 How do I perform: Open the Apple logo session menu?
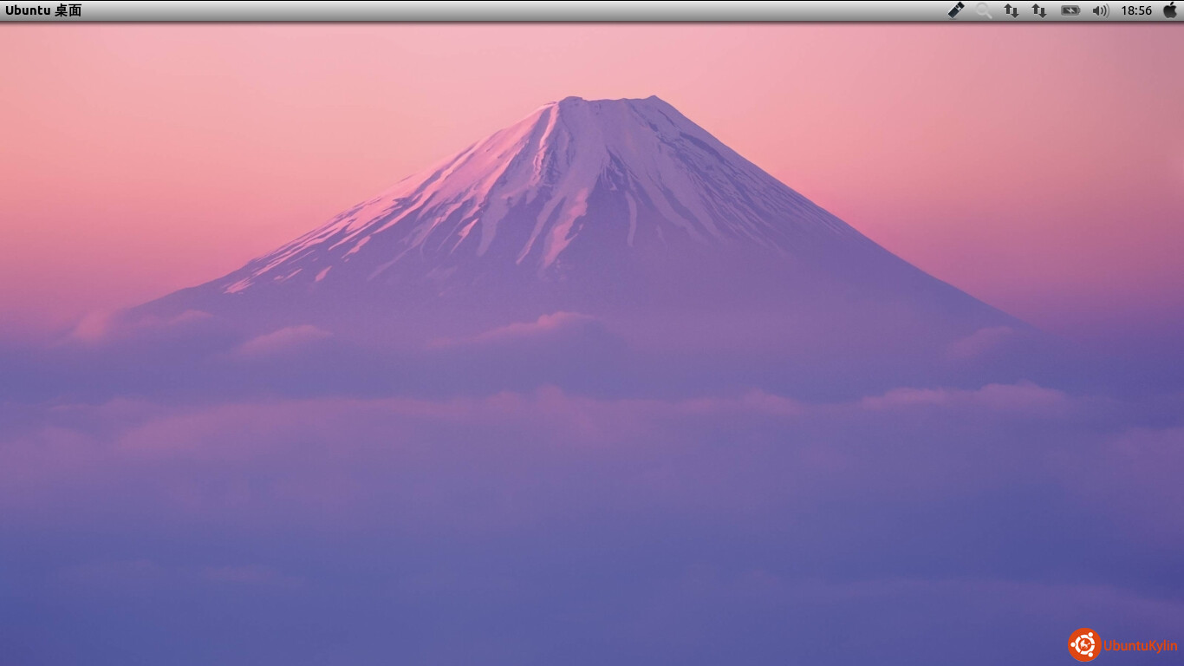pyautogui.click(x=1170, y=10)
